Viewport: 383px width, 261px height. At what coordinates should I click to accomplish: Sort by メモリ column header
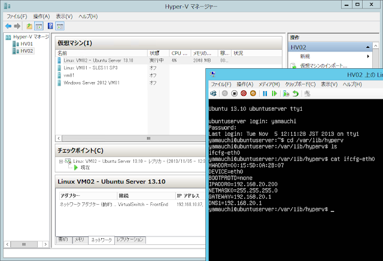[205, 53]
